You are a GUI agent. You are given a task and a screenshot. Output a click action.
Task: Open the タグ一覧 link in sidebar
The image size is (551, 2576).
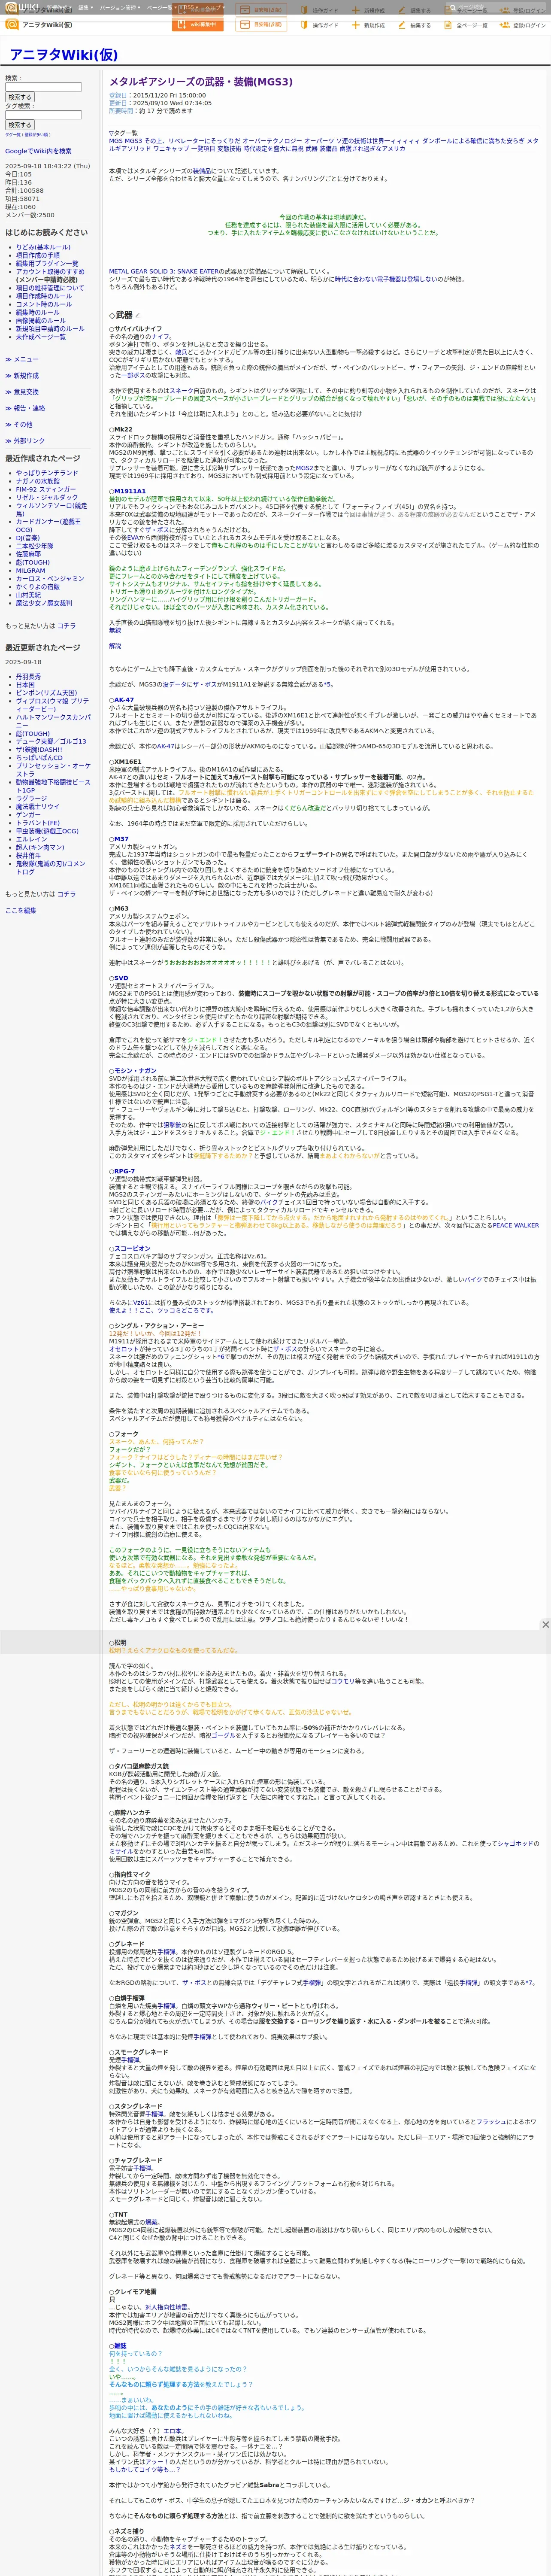[13, 134]
